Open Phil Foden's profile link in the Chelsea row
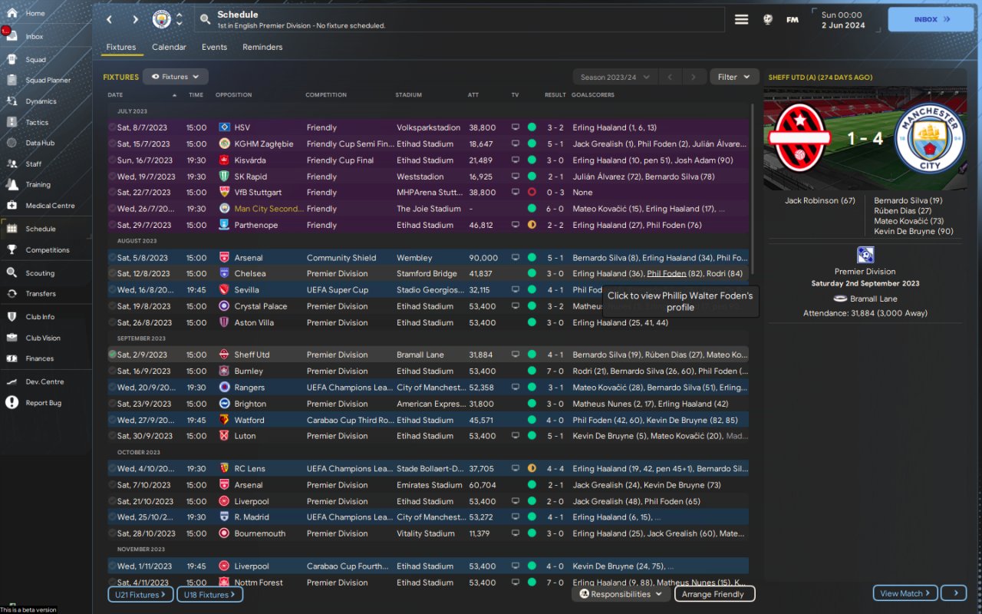Image resolution: width=982 pixels, height=614 pixels. point(667,273)
